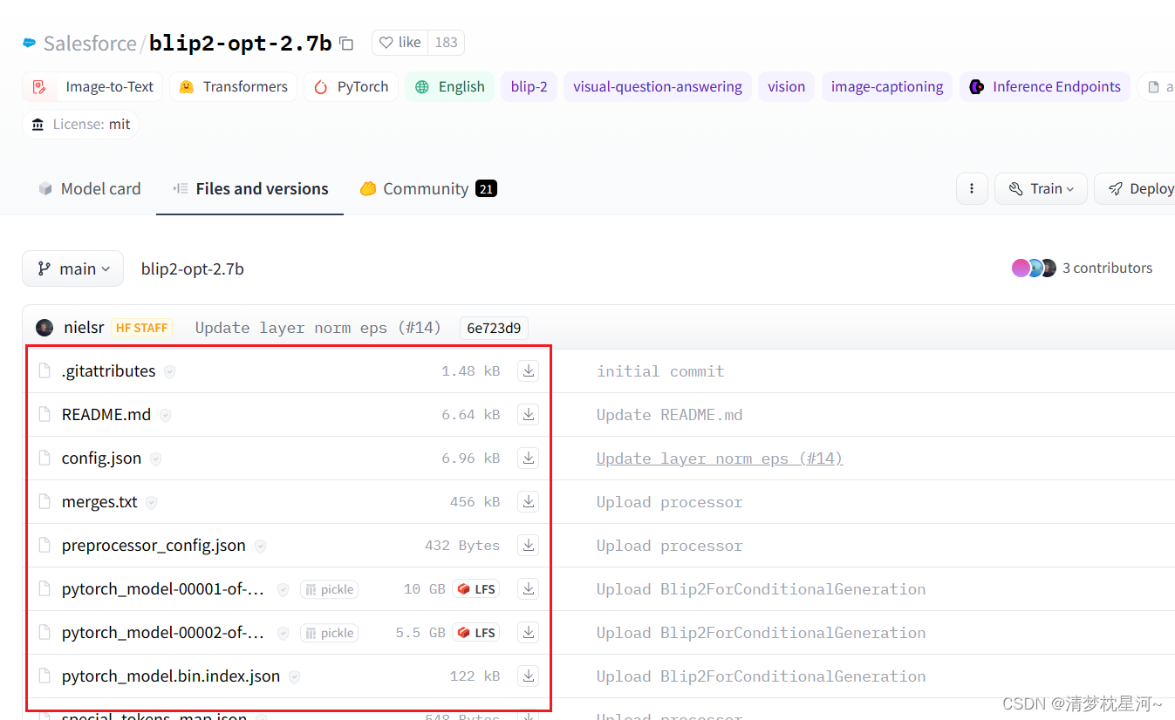The width and height of the screenshot is (1175, 720).
Task: Open the Update README.md commit link
Action: pos(669,415)
